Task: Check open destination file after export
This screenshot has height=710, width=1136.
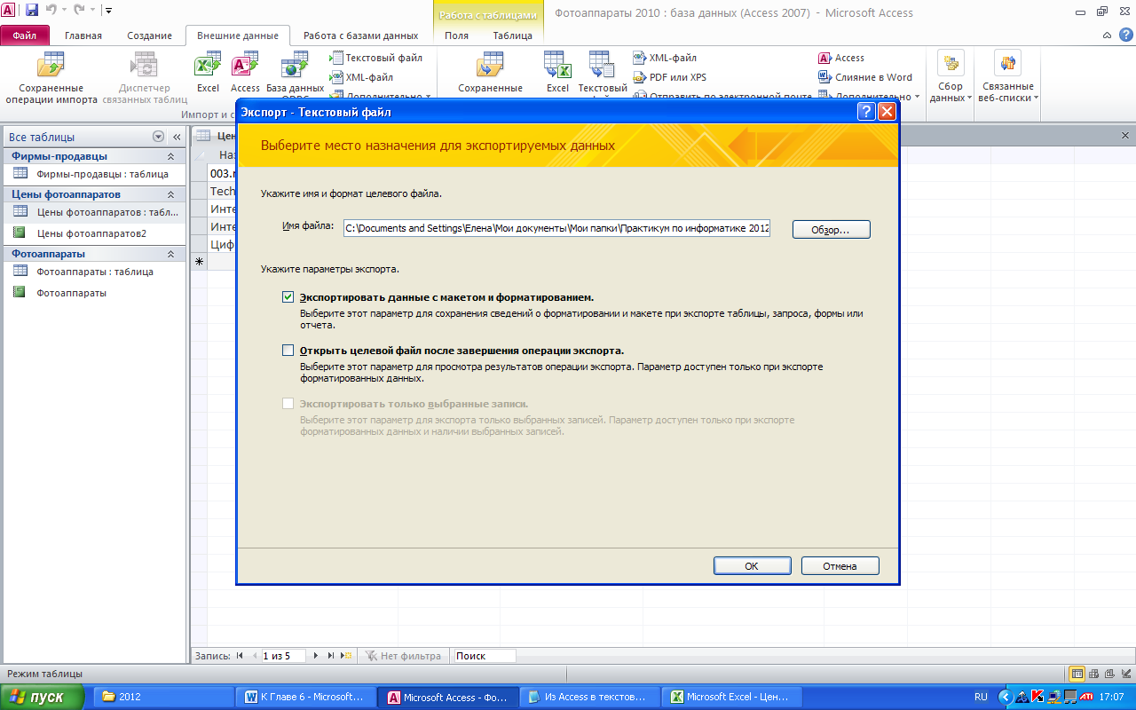Action: pos(288,351)
